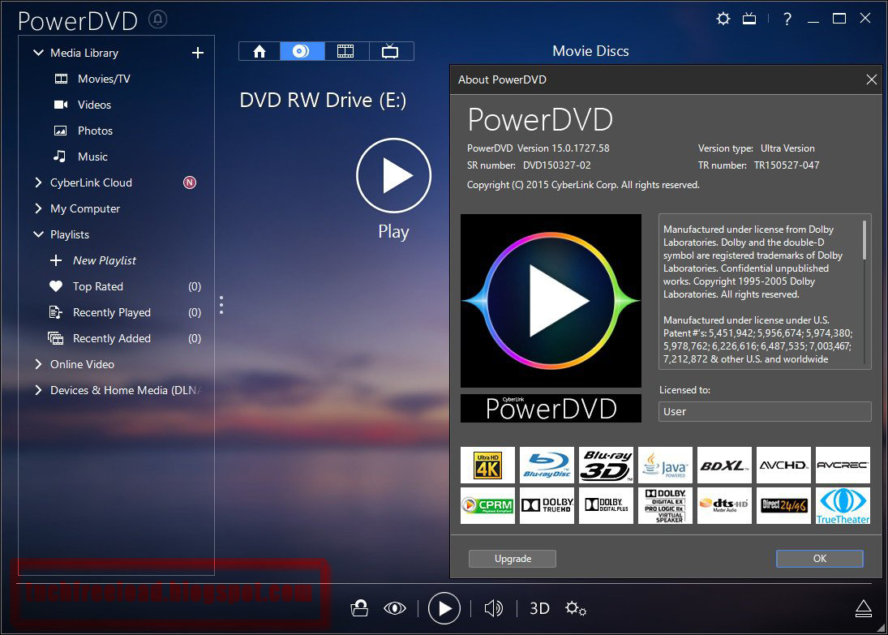The width and height of the screenshot is (888, 635).
Task: Open Top Rated playlist
Action: [x=97, y=286]
